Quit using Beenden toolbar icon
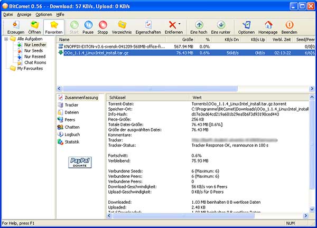This screenshot has height=228, width=317. click(290, 27)
